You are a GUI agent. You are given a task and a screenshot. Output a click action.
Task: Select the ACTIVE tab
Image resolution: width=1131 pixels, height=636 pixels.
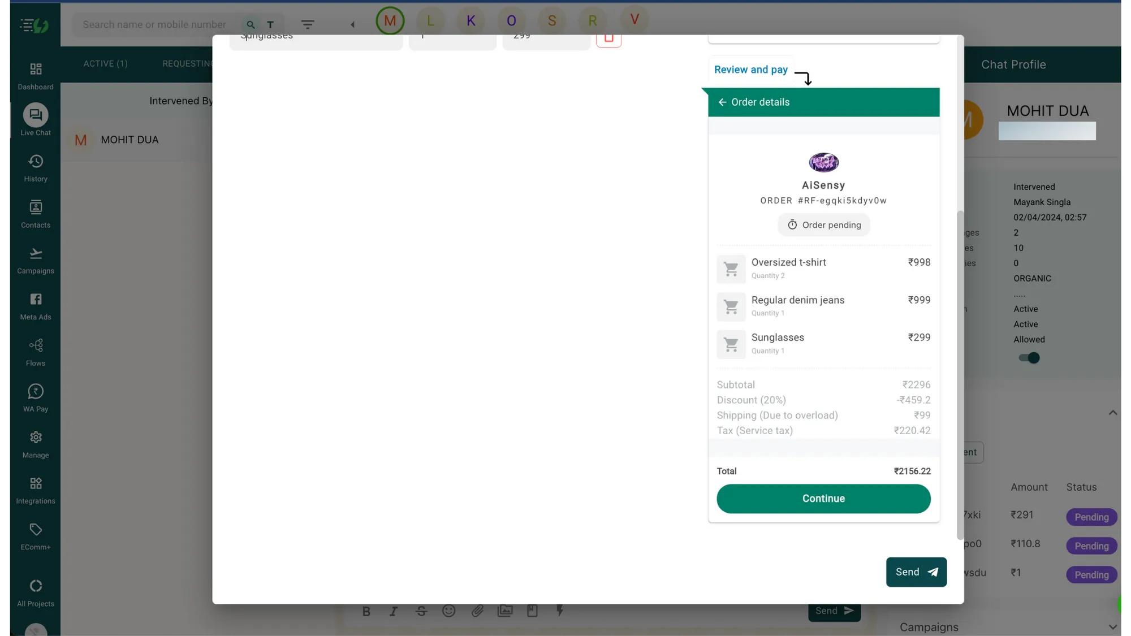click(105, 63)
